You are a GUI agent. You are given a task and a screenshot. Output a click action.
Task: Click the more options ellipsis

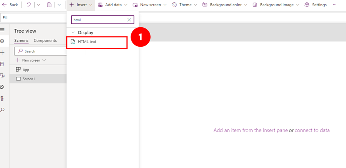(x=335, y=5)
